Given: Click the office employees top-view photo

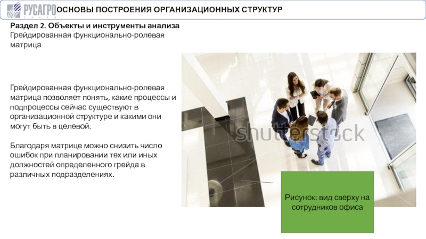Looking at the screenshot, I should coord(299,130).
